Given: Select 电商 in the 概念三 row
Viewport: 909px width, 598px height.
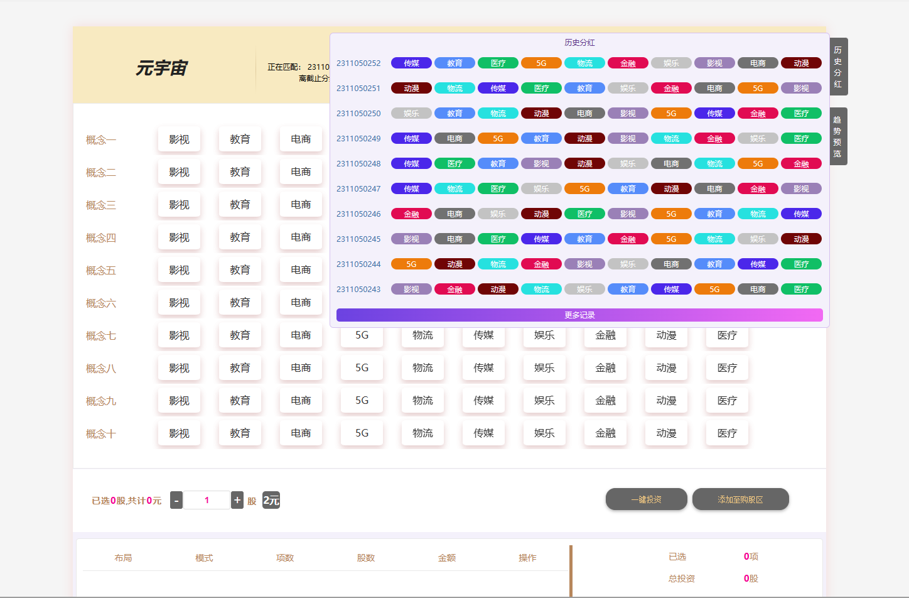Looking at the screenshot, I should pyautogui.click(x=301, y=204).
